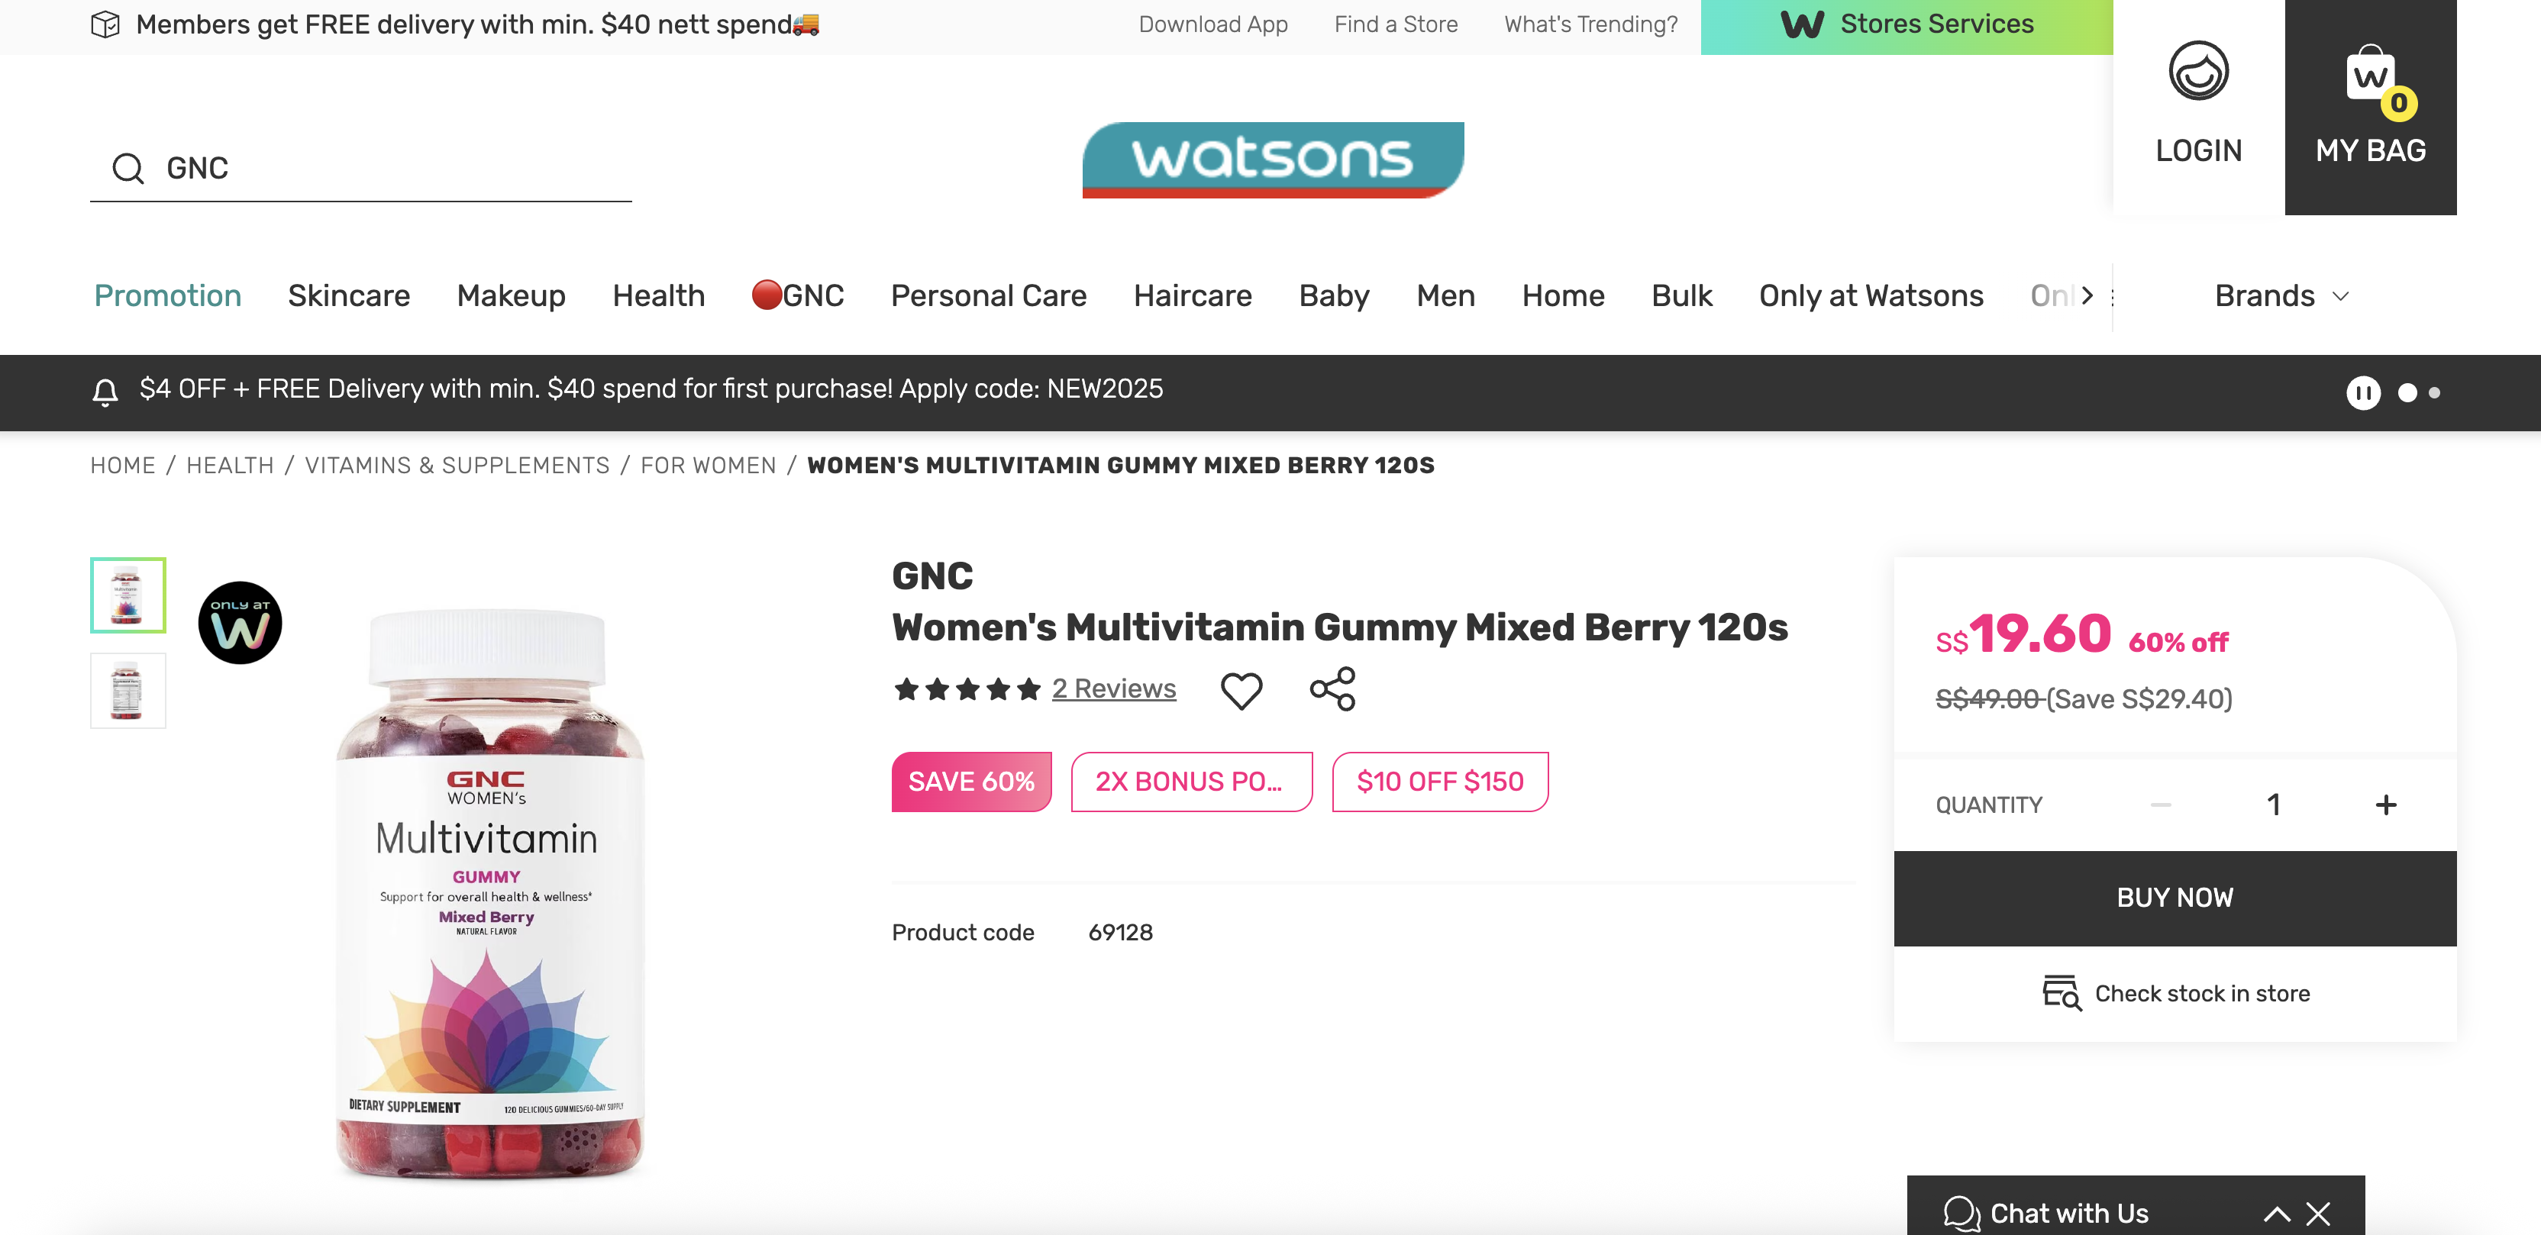The width and height of the screenshot is (2541, 1235).
Task: Click the Watsons logo
Action: 1273,160
